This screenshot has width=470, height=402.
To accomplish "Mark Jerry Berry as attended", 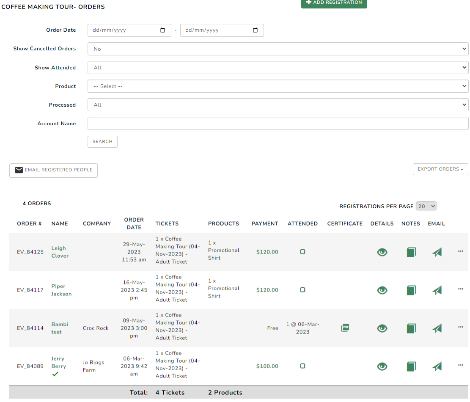I will [x=302, y=366].
